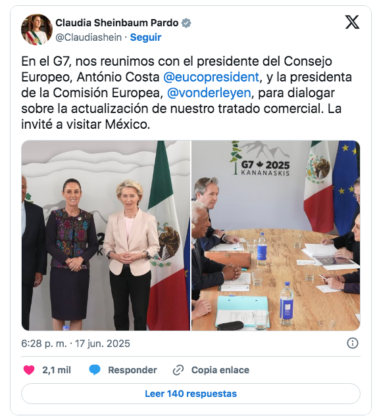Image resolution: width=377 pixels, height=416 pixels.
Task: Open Claudia Sheinbaum profile avatar
Action: coord(37,30)
